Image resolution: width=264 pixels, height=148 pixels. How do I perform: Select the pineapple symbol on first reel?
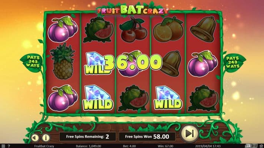[x=63, y=61]
